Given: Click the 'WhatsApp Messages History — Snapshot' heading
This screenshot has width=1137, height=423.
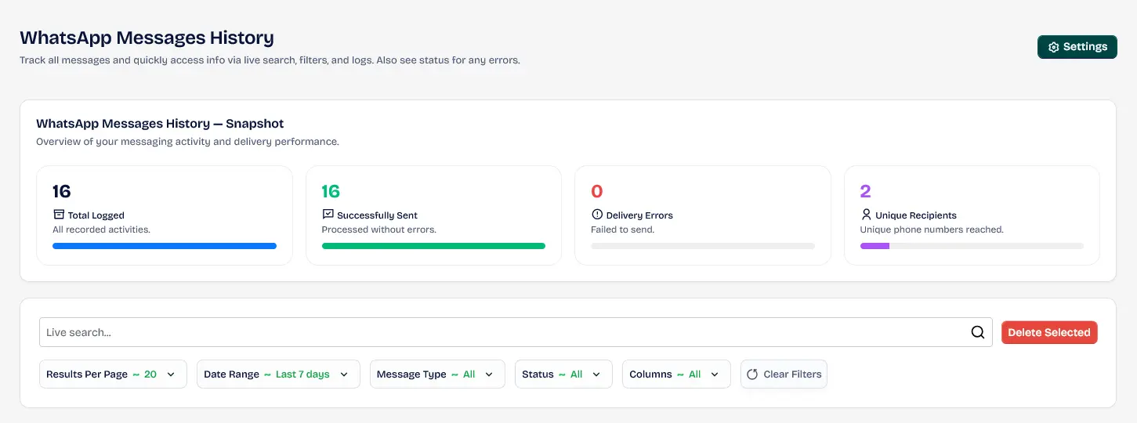Looking at the screenshot, I should (160, 124).
